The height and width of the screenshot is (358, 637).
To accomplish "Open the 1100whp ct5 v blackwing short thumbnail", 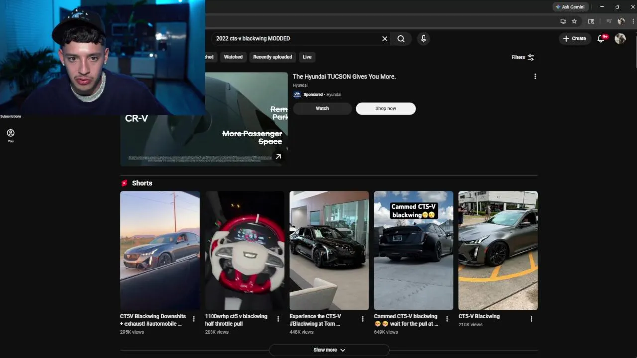I will (x=244, y=251).
